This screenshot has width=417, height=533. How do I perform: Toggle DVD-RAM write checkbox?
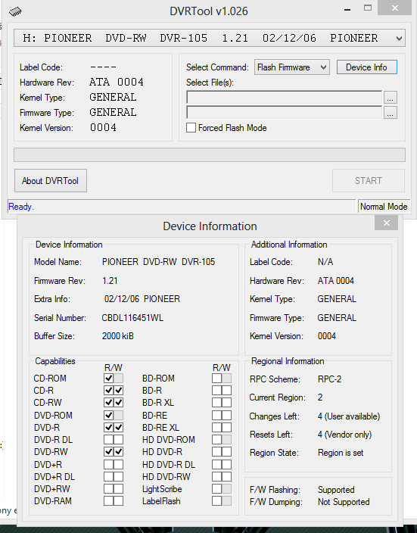(x=118, y=500)
